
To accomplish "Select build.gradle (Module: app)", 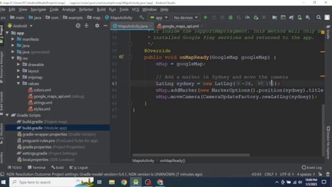I will point(57,128).
